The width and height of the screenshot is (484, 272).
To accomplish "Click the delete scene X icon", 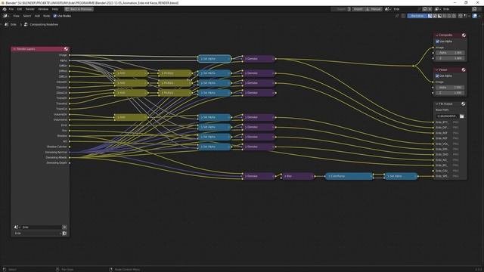I will (x=430, y=9).
